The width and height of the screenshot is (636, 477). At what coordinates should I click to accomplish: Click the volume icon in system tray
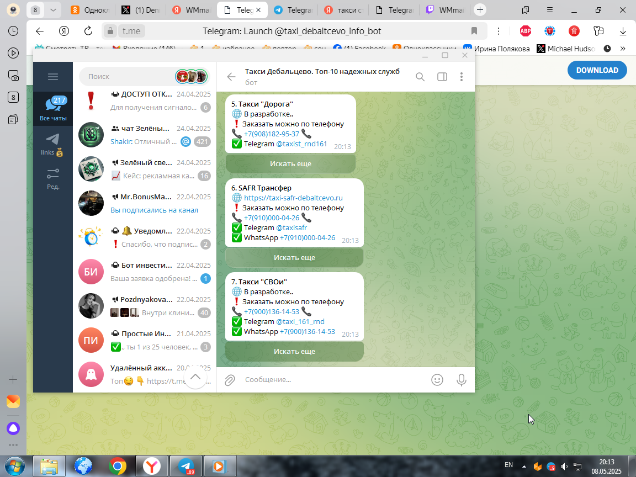564,467
